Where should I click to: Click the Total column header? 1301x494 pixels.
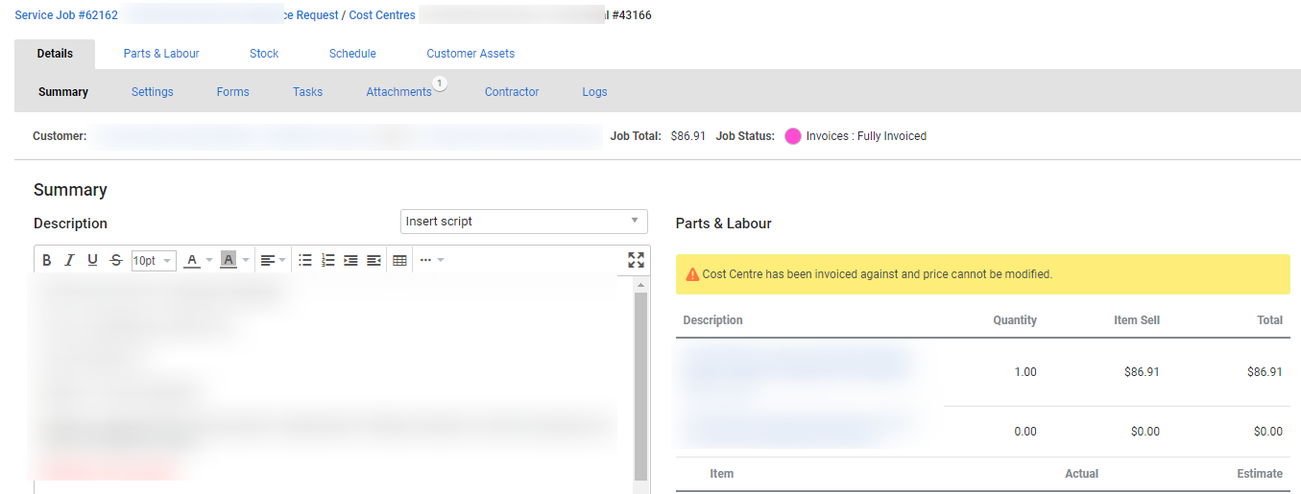pos(1270,320)
